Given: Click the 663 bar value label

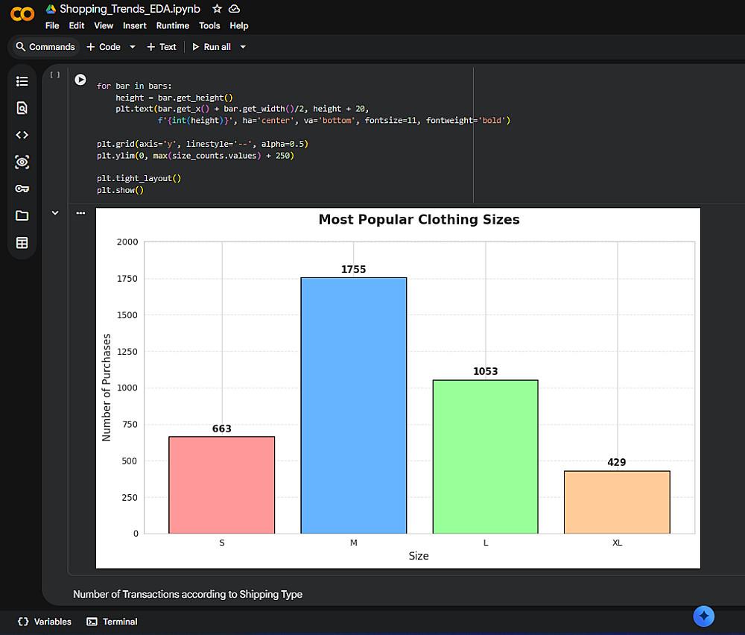Looking at the screenshot, I should pyautogui.click(x=222, y=429).
